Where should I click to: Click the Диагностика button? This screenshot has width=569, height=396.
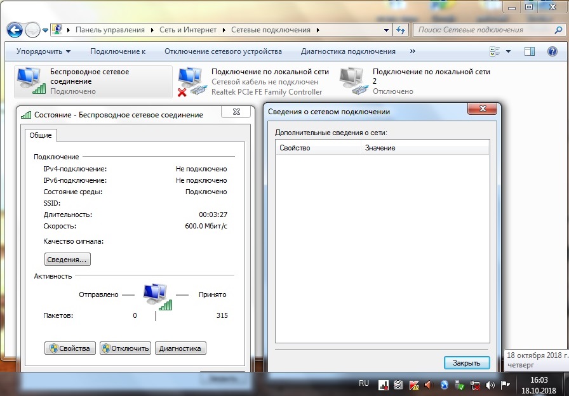click(x=180, y=348)
